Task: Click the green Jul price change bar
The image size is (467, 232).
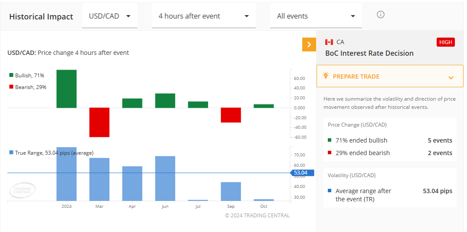Action: 198,105
